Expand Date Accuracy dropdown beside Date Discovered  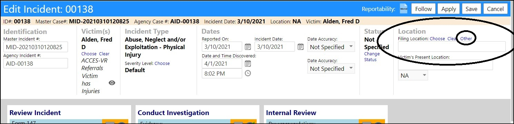tap(331, 69)
